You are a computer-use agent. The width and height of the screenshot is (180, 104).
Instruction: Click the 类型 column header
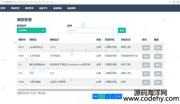(x=99, y=40)
